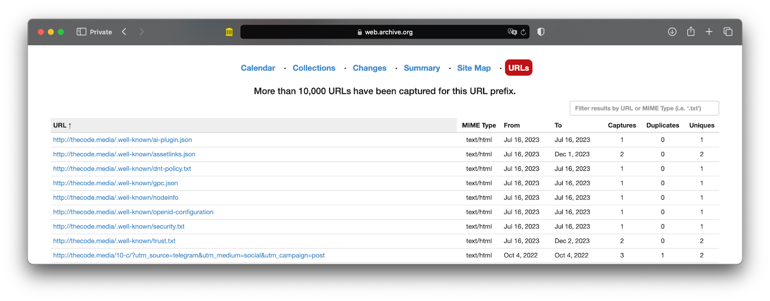770x301 pixels.
Task: Sort results by Captures column
Action: tap(621, 125)
